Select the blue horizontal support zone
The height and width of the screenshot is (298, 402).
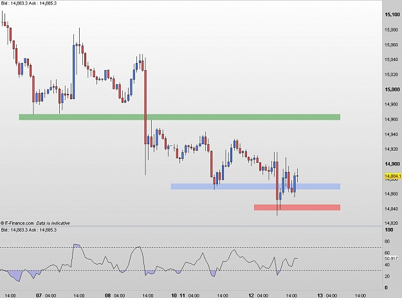(x=255, y=186)
